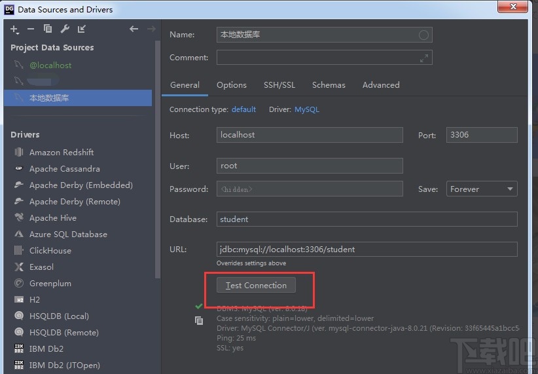The image size is (538, 374).
Task: Copy connection test results to clipboard
Action: tap(199, 320)
